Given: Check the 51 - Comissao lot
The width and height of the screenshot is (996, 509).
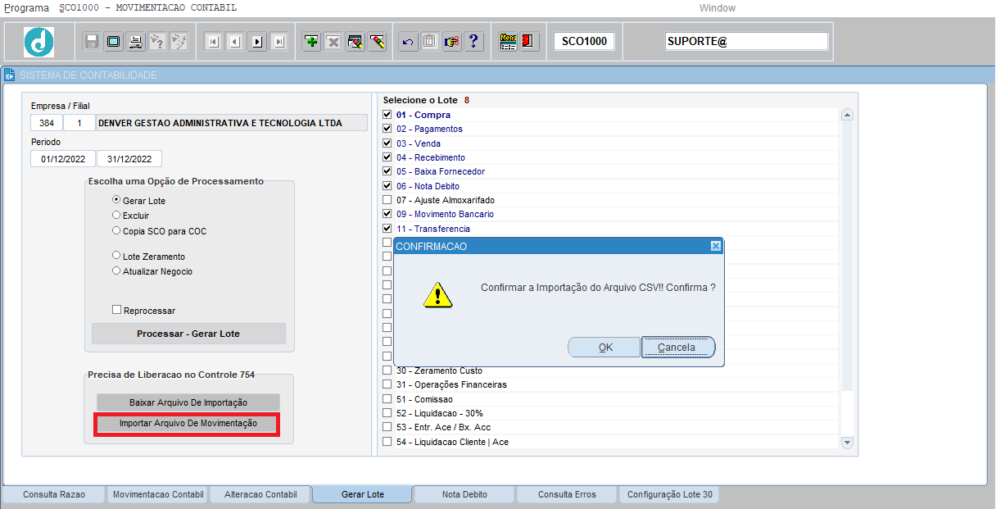Looking at the screenshot, I should [x=387, y=399].
